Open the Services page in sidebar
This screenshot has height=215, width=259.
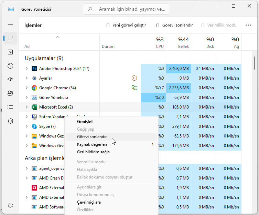click(x=10, y=121)
